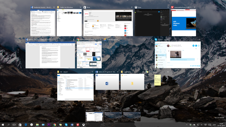Launch Vivaldi browser from the taskbar

[78, 125]
